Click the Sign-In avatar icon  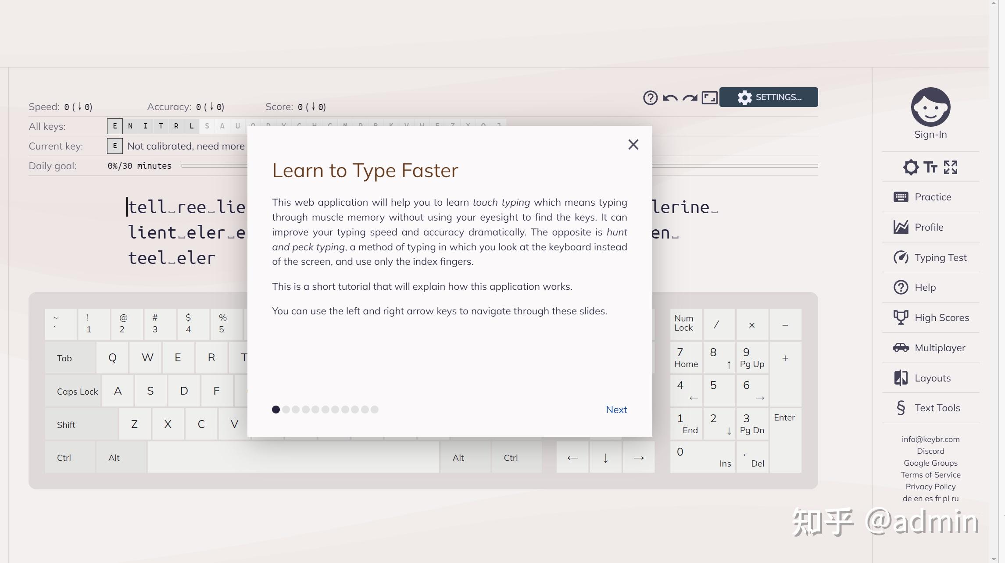[x=930, y=107]
